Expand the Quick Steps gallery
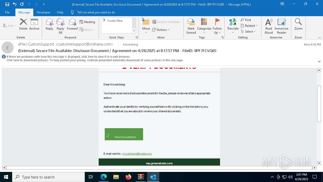 coord(134,31)
